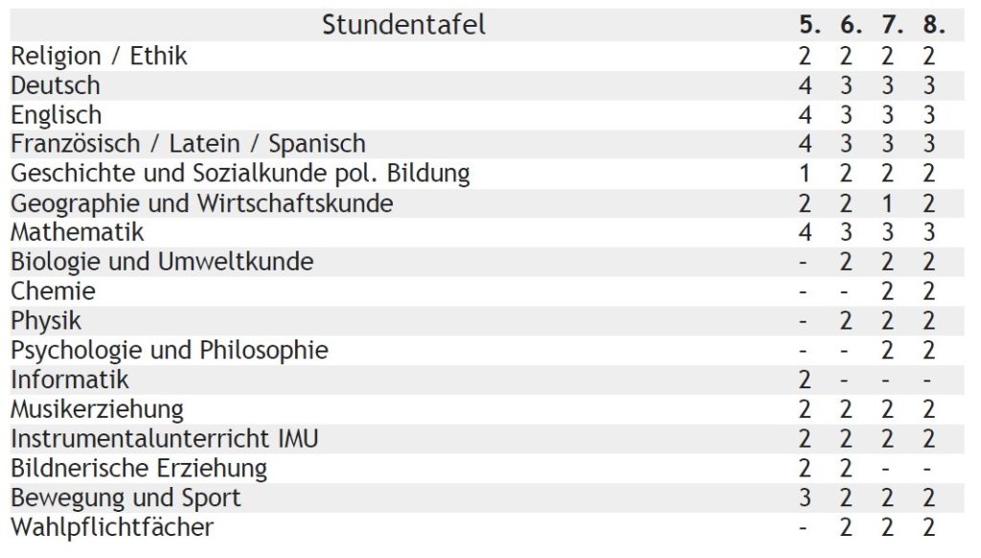
Task: Click Geschichte und Sozialkunde pol. Bildung
Action: [240, 174]
